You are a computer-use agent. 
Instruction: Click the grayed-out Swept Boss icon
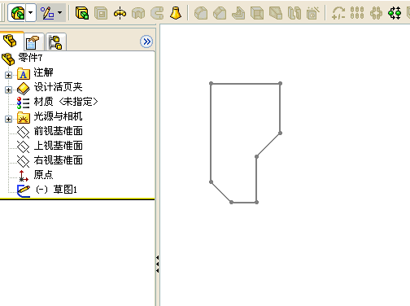click(x=157, y=13)
